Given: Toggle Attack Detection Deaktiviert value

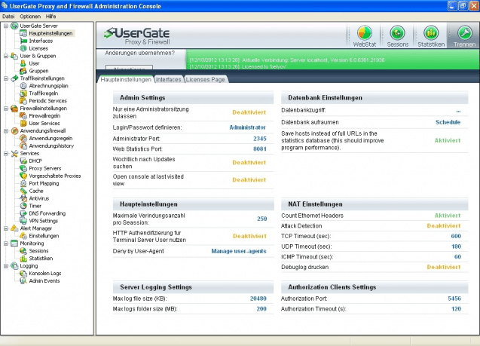Looking at the screenshot, I should click(444, 226).
